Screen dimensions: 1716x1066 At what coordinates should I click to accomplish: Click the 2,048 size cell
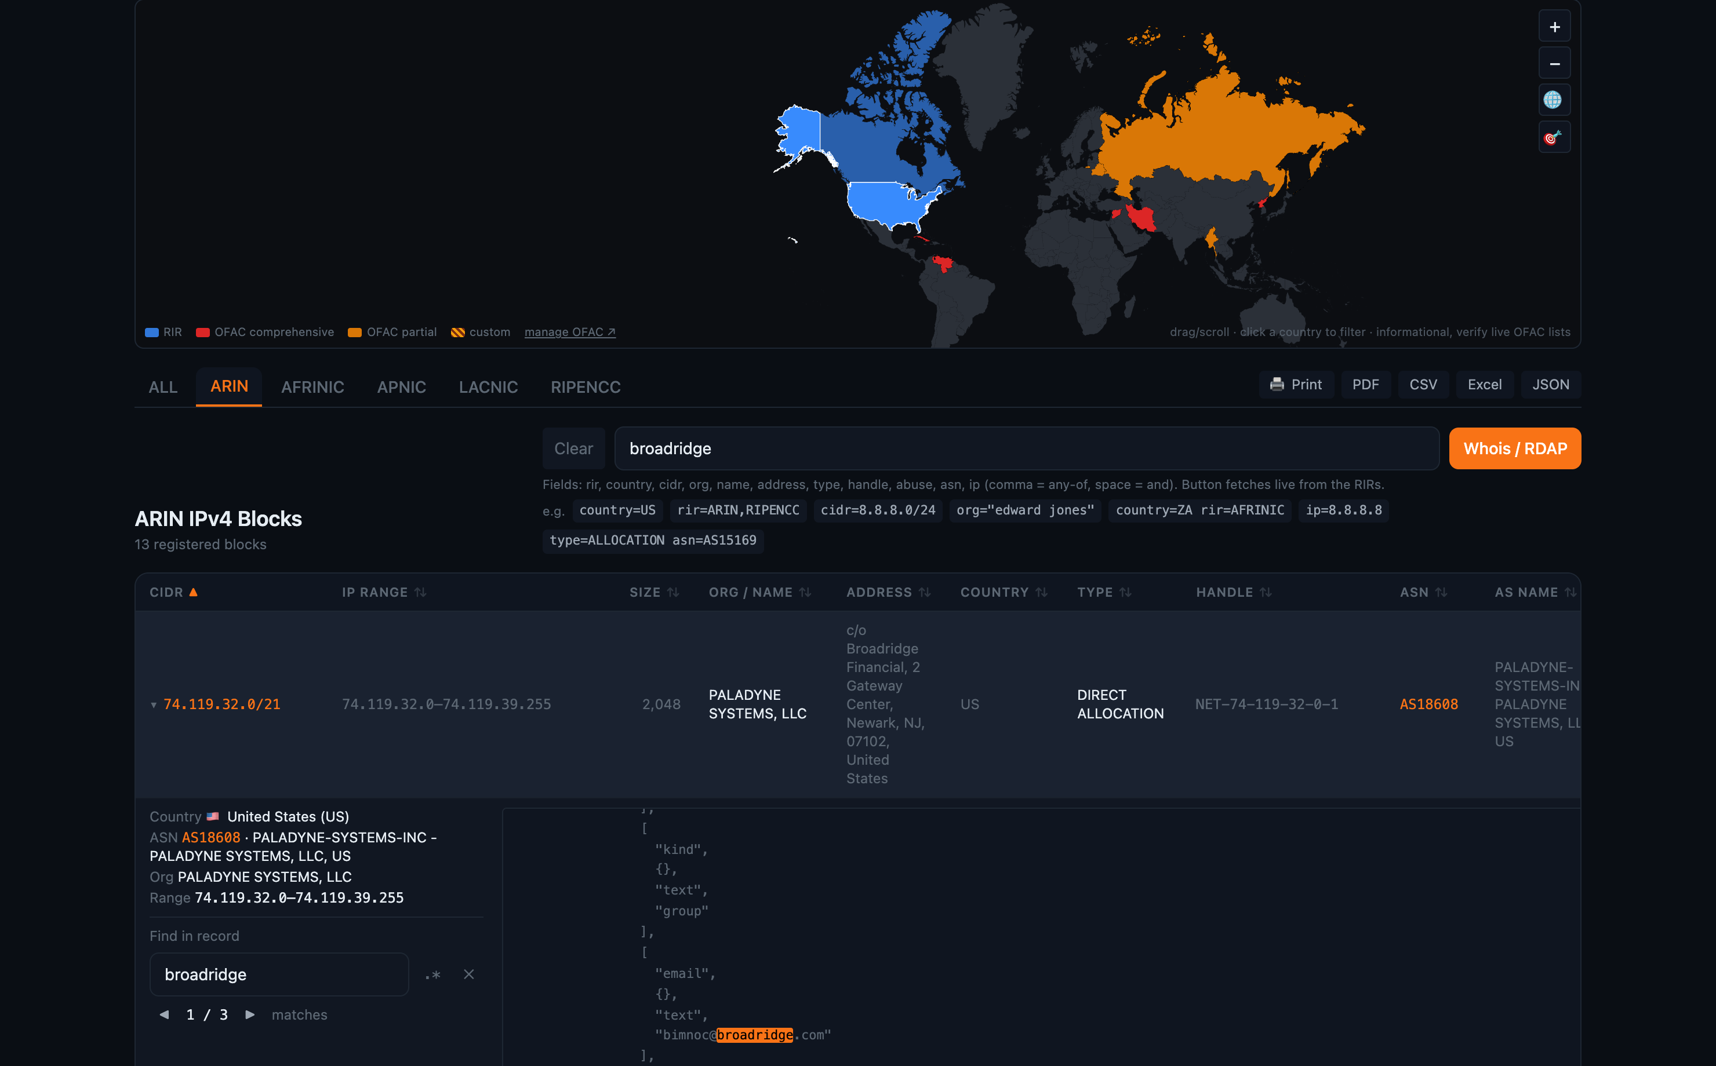tap(661, 704)
